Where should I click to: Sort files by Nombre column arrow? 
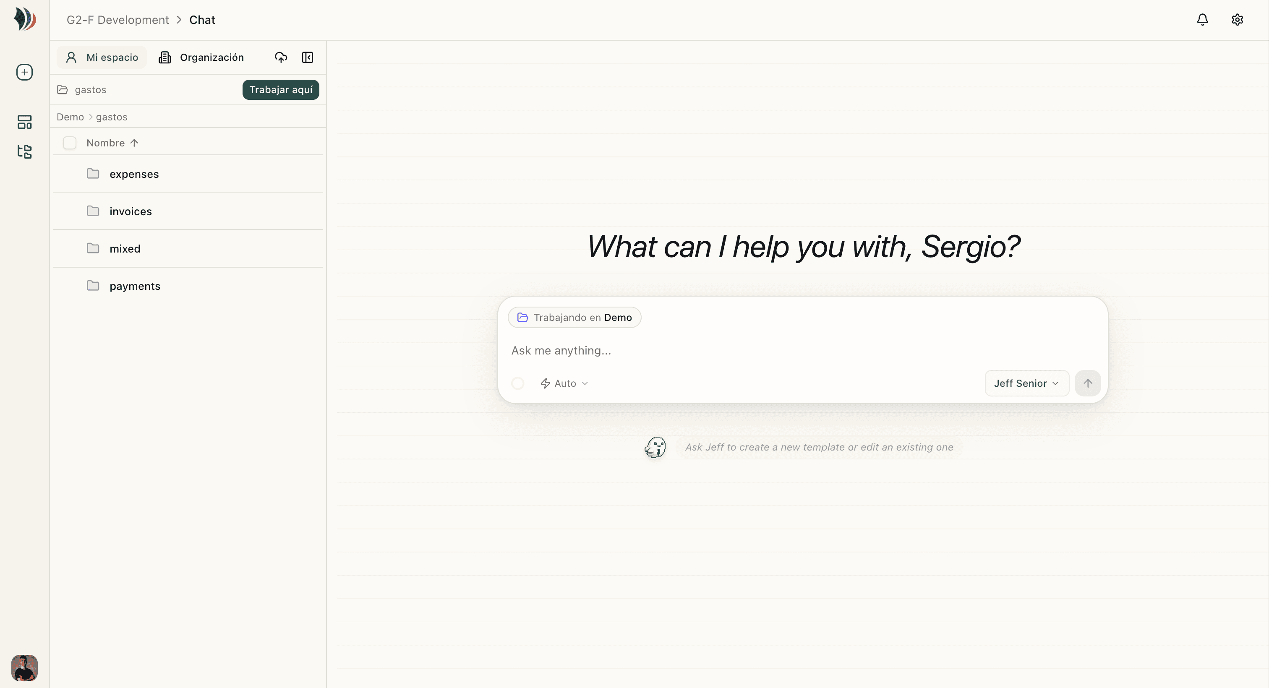(134, 143)
